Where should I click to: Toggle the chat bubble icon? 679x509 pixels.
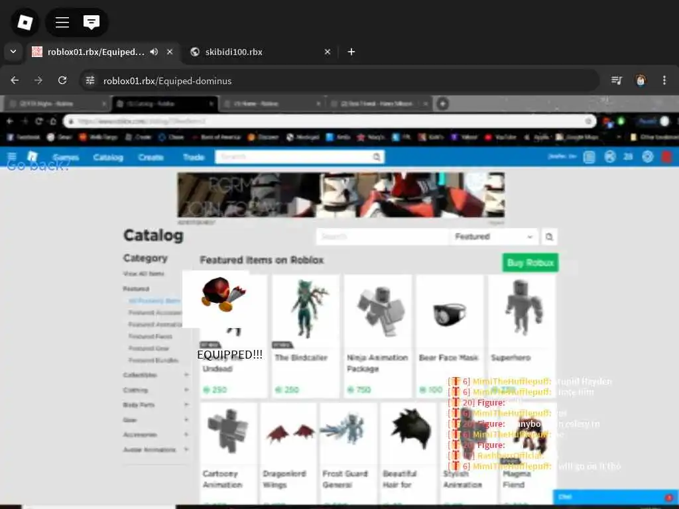(x=92, y=22)
